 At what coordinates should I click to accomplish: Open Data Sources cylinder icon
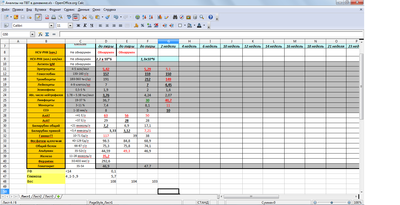195,17
